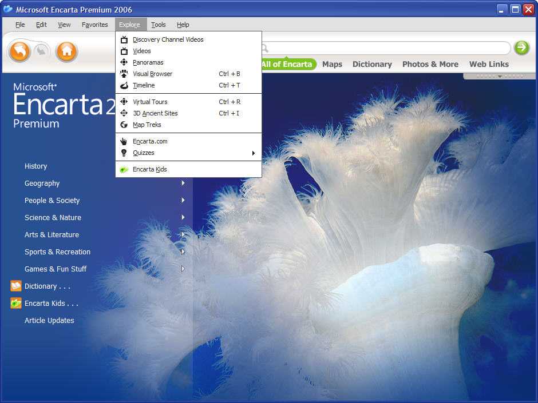Image resolution: width=538 pixels, height=403 pixels.
Task: Expand the Science & Nature category arrow
Action: pyautogui.click(x=183, y=217)
